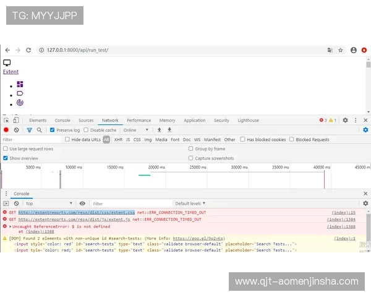Open the Online throttling dropdown

(x=136, y=130)
